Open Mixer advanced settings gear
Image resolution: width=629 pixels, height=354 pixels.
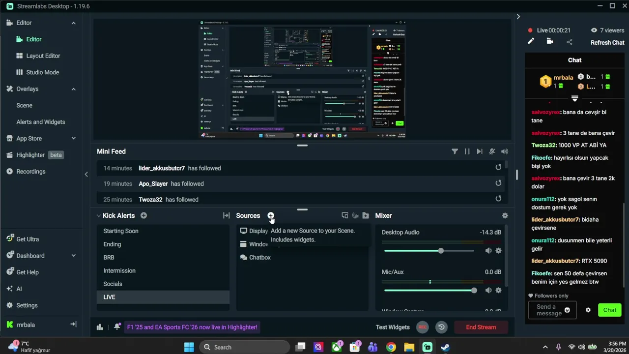(505, 215)
